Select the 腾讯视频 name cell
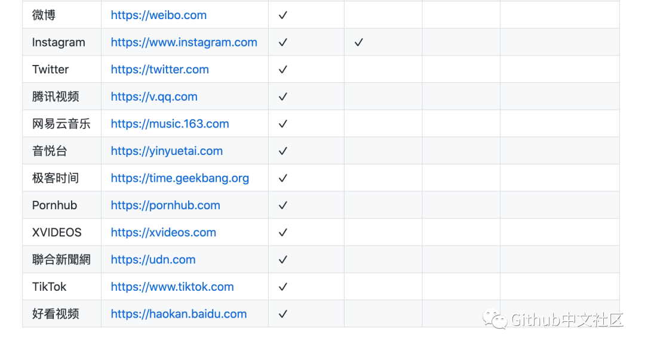Screen dimensions: 645x348 click(56, 97)
